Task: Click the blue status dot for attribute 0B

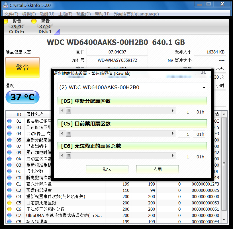Action: [x=9, y=165]
